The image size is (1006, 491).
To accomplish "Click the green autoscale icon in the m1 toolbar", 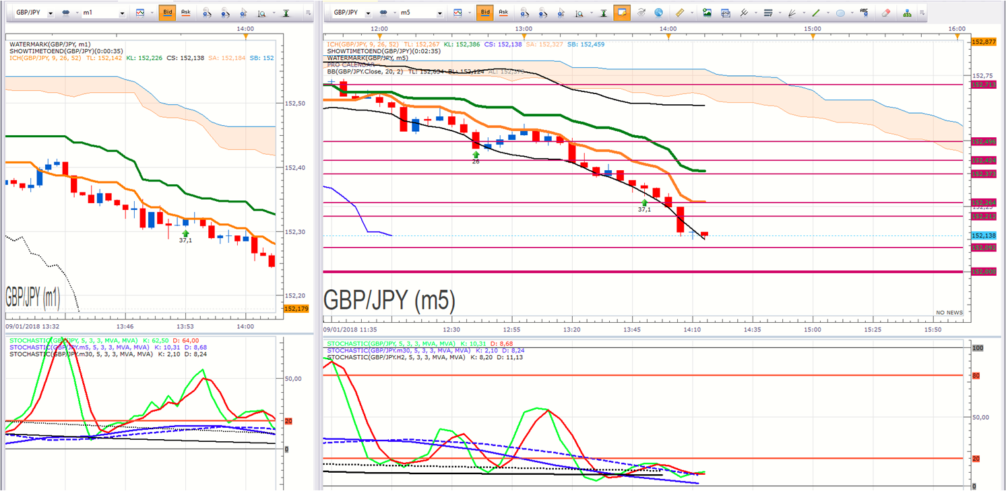I will (x=286, y=13).
